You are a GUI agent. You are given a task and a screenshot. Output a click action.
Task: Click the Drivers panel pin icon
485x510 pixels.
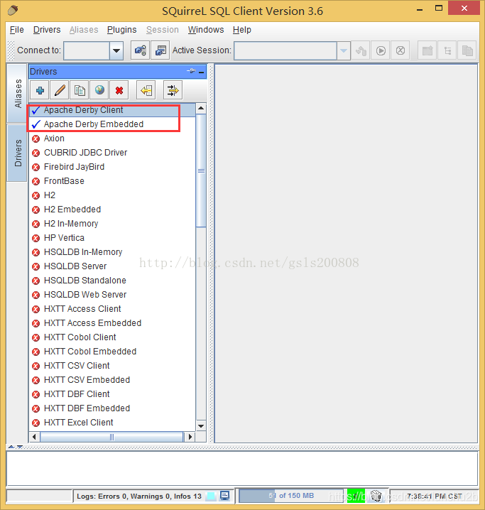tap(191, 71)
